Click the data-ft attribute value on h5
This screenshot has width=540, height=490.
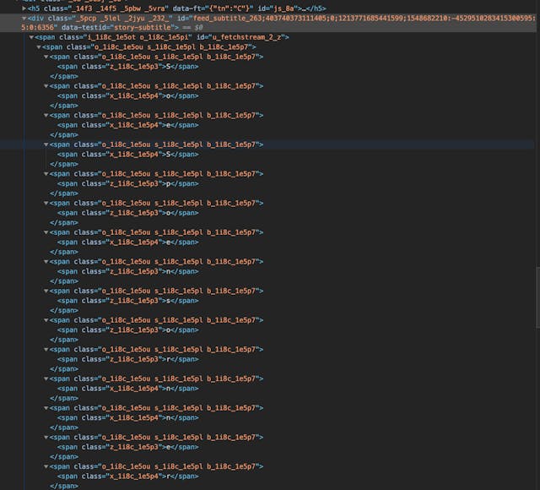point(229,8)
